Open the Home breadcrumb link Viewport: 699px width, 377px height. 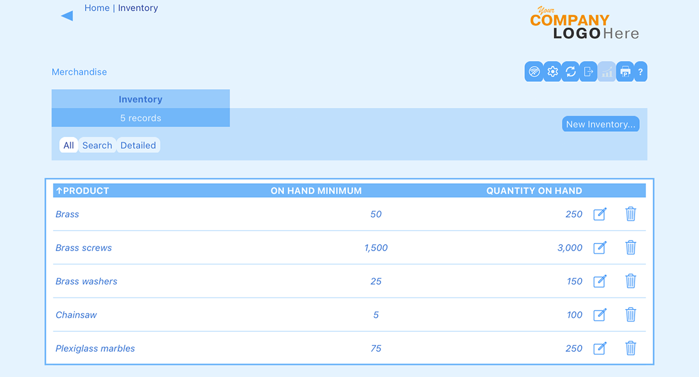pos(97,8)
